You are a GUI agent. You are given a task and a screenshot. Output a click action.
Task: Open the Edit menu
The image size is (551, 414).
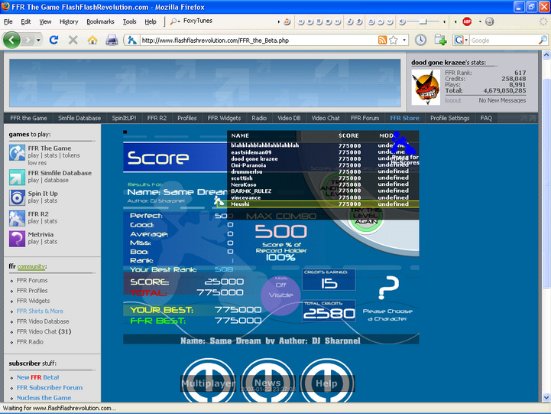click(26, 21)
